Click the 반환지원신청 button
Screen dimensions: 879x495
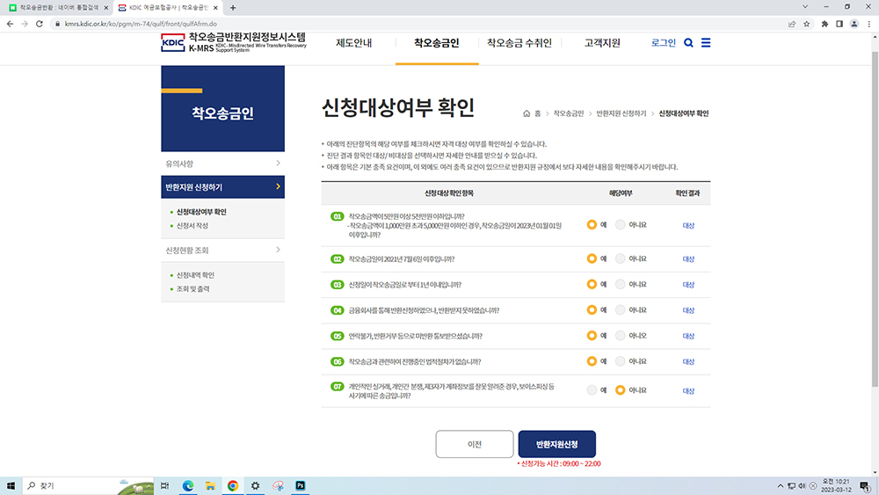[x=556, y=444]
